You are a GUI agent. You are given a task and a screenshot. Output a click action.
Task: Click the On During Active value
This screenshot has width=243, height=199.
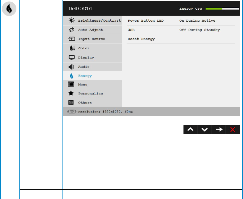[x=197, y=21]
